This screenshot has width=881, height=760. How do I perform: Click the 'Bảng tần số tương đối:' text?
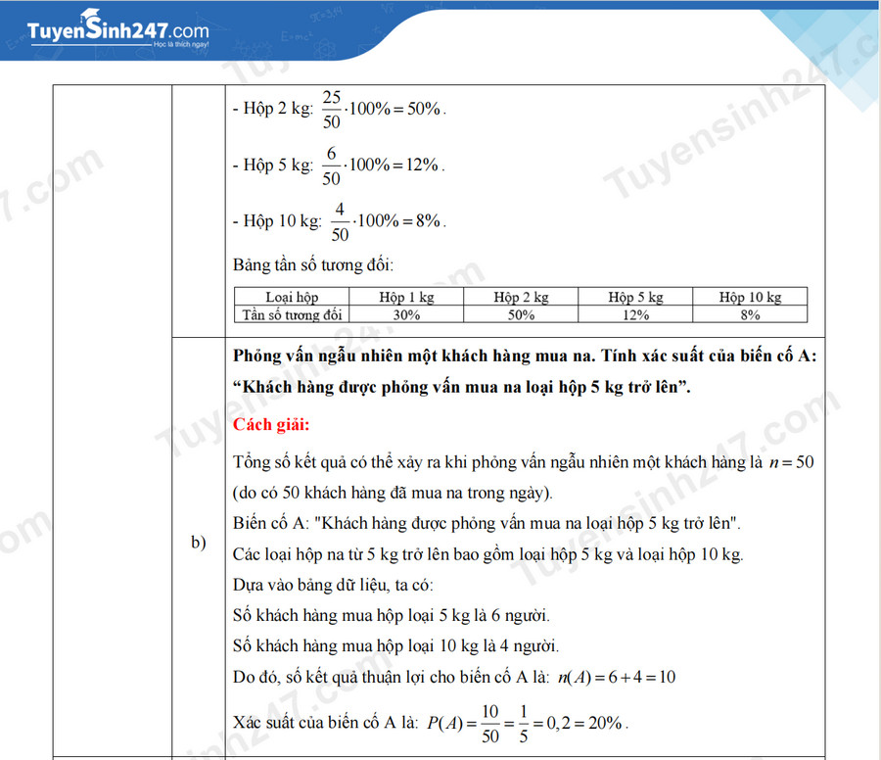point(313,264)
